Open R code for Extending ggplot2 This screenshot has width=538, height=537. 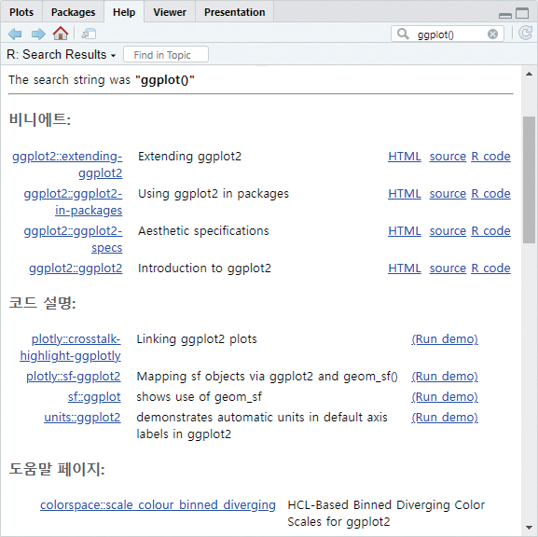pyautogui.click(x=490, y=157)
